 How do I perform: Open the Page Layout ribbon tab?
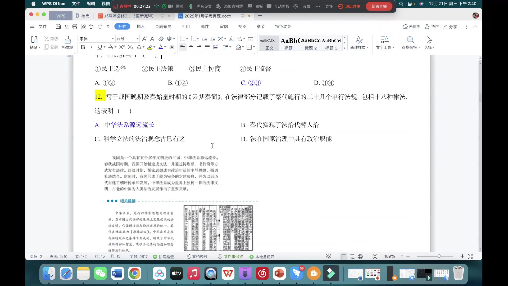(163, 26)
